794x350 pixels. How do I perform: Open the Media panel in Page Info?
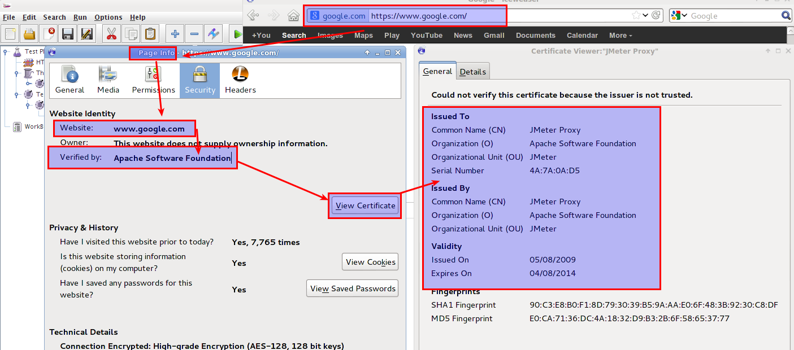click(x=108, y=80)
